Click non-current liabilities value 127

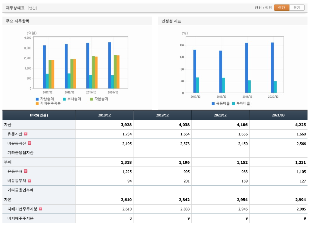pos(303,181)
